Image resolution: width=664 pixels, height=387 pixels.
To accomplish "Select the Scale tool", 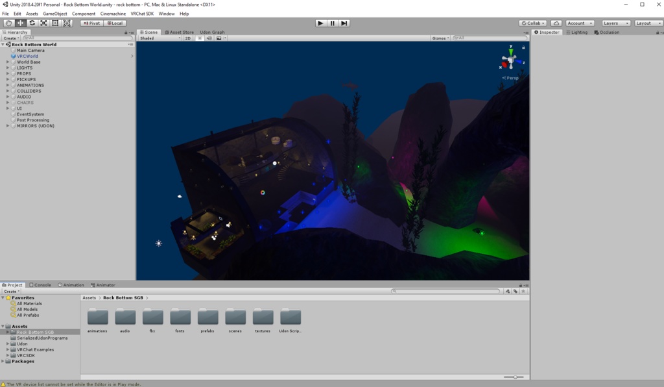I will 43,23.
